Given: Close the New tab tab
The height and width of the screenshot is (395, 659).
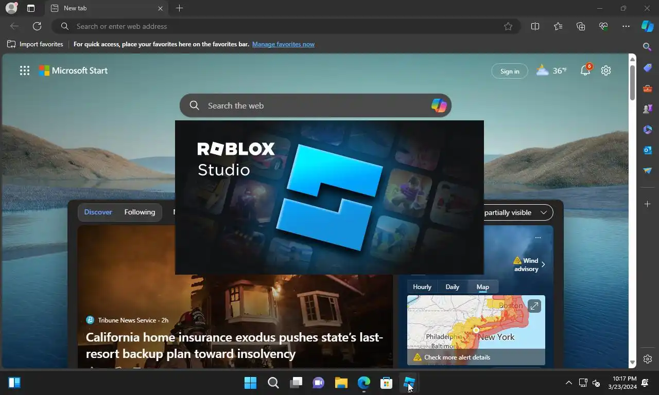Looking at the screenshot, I should (160, 8).
